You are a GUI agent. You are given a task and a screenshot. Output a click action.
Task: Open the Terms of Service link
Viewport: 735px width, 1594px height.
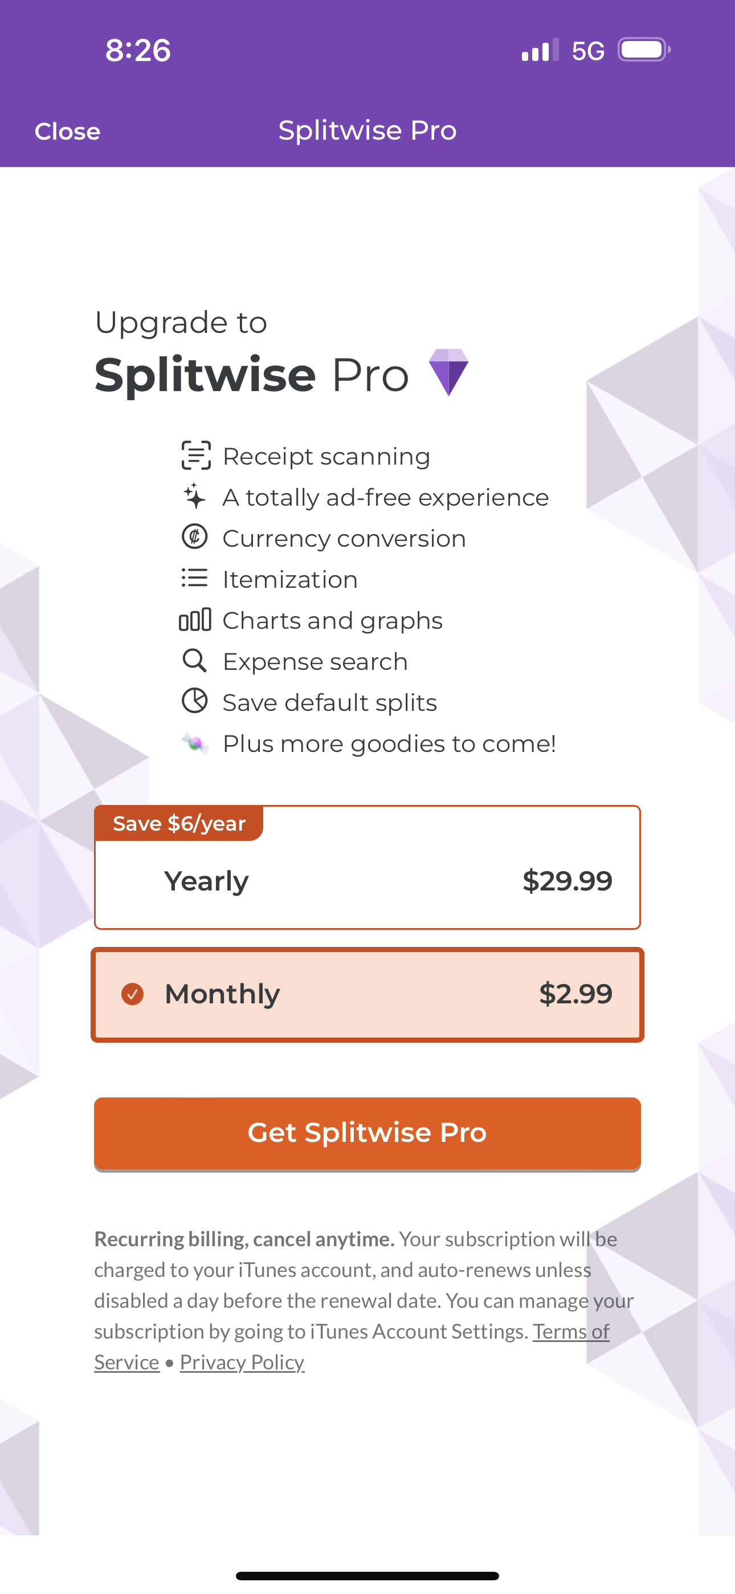[570, 1331]
